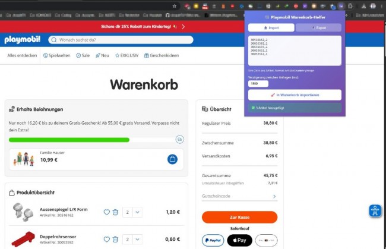
Task: Pay with the Apple Pay button
Action: point(239,240)
